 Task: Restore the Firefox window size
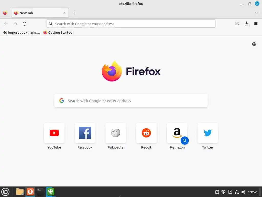point(249,4)
